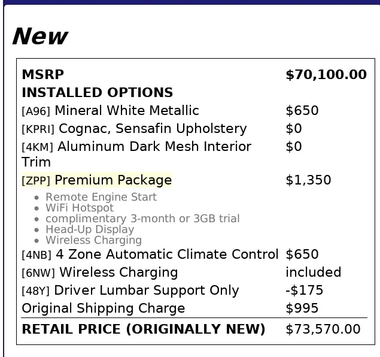The height and width of the screenshot is (357, 380).
Task: Click the Remote Engine Start bullet item
Action: click(101, 197)
